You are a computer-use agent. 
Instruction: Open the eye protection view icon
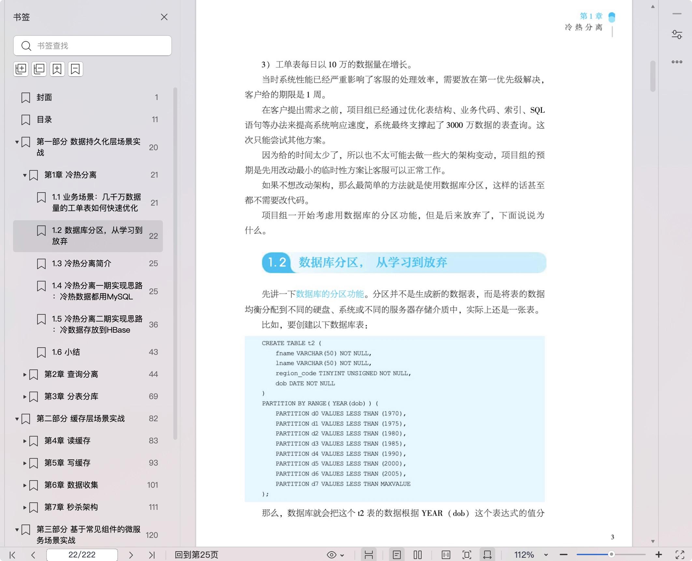click(x=331, y=555)
